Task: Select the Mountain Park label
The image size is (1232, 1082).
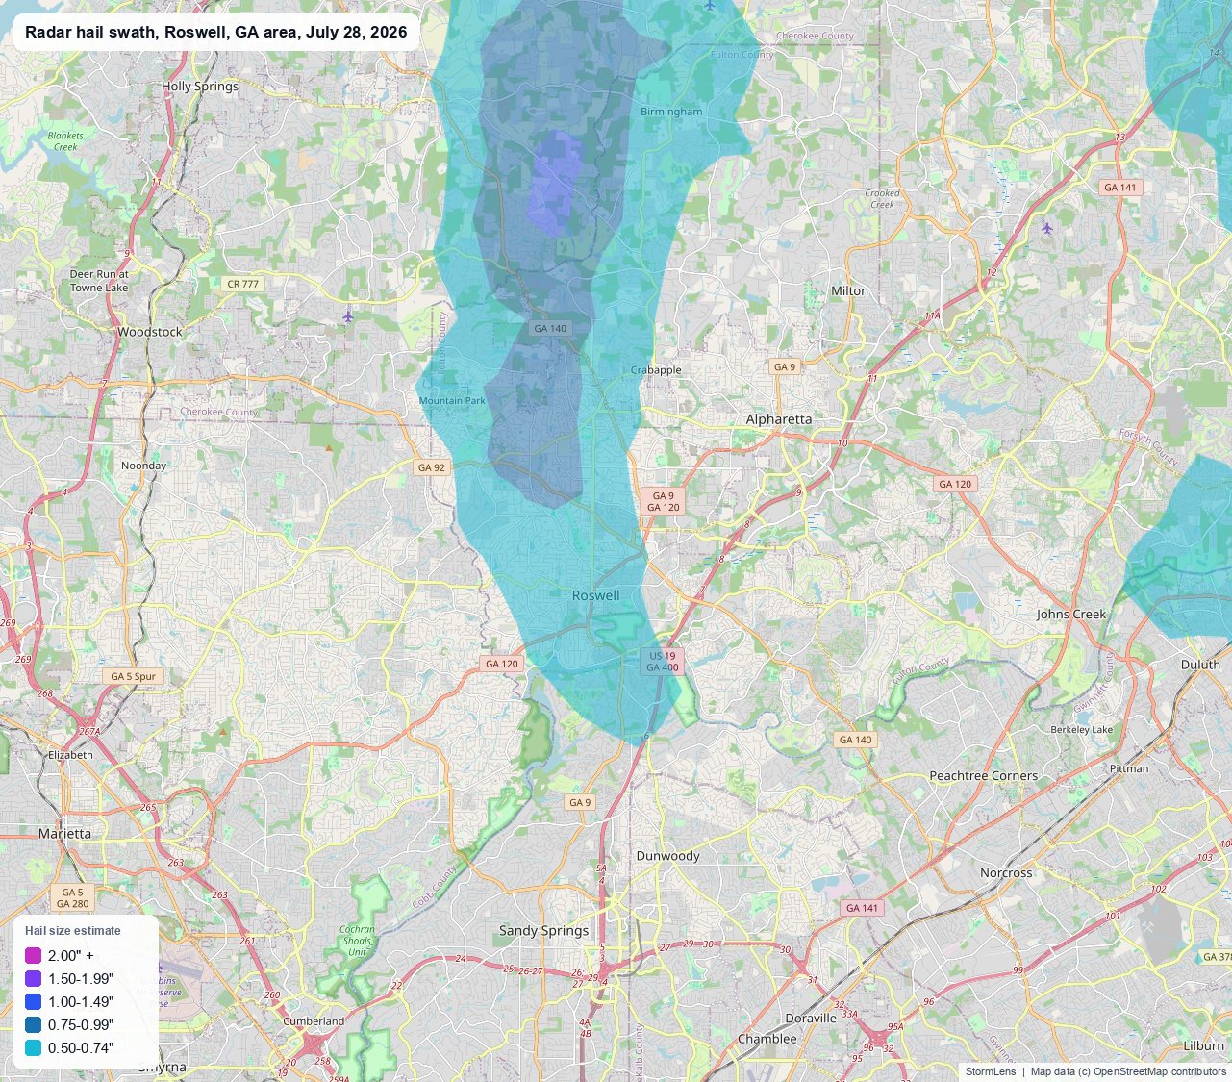Action: (452, 401)
